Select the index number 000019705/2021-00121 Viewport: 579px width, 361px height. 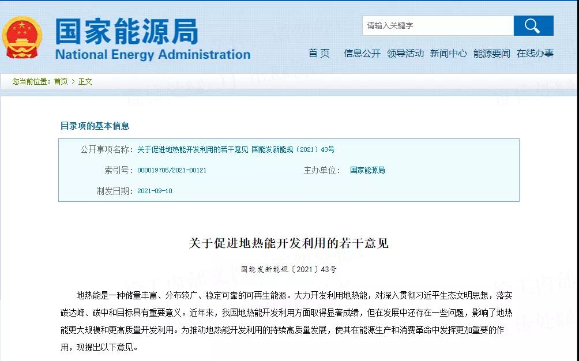[172, 170]
